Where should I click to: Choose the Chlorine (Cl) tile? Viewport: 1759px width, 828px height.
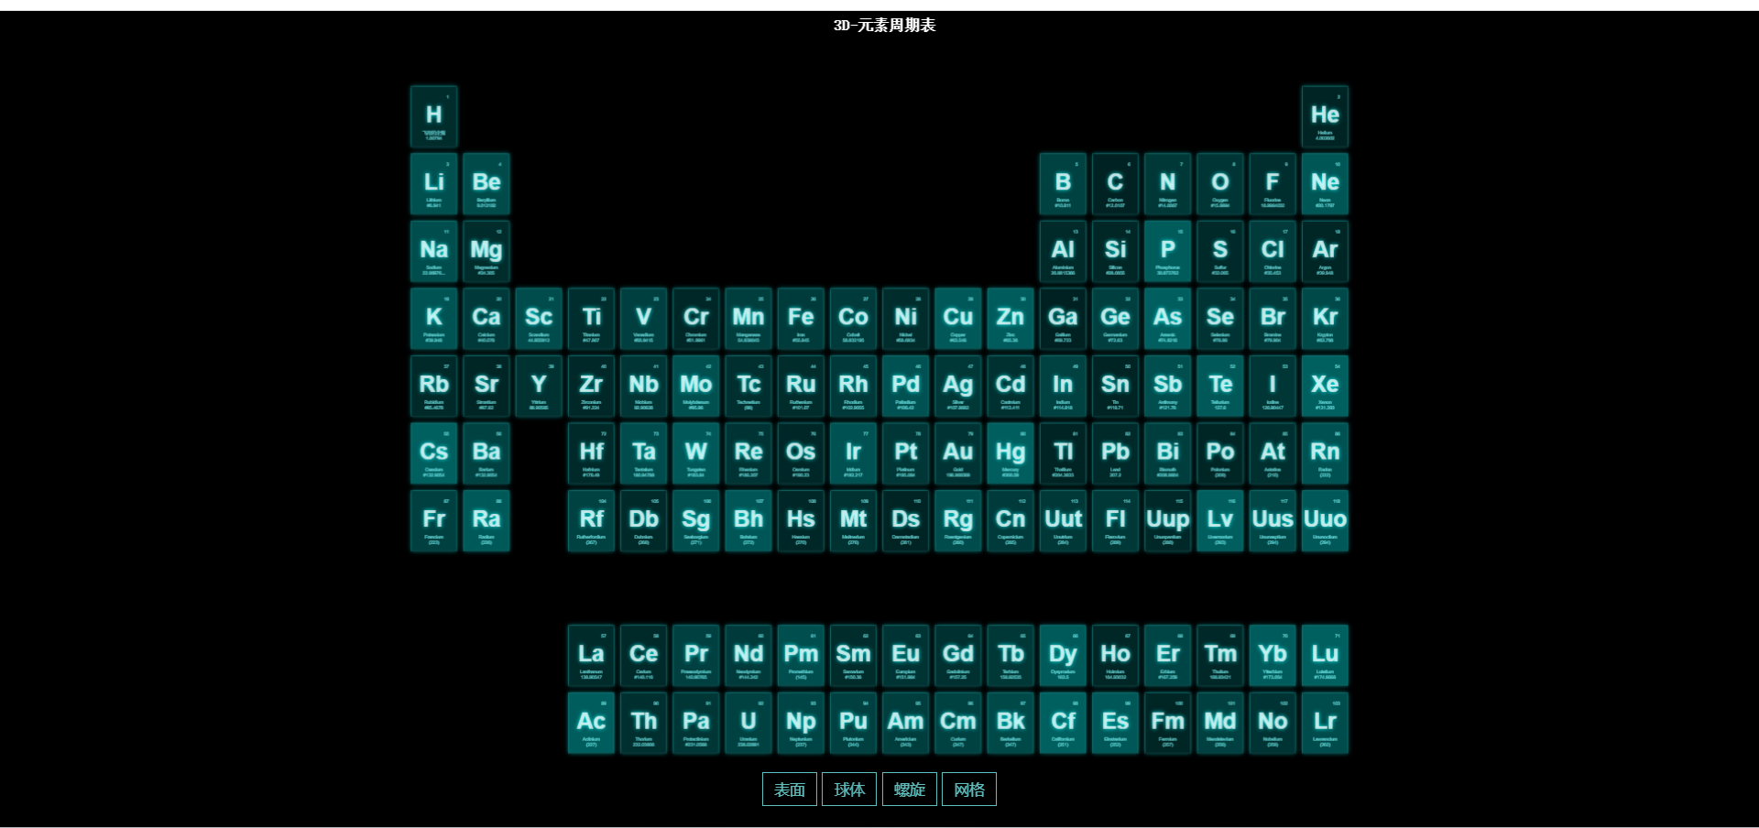point(1273,251)
